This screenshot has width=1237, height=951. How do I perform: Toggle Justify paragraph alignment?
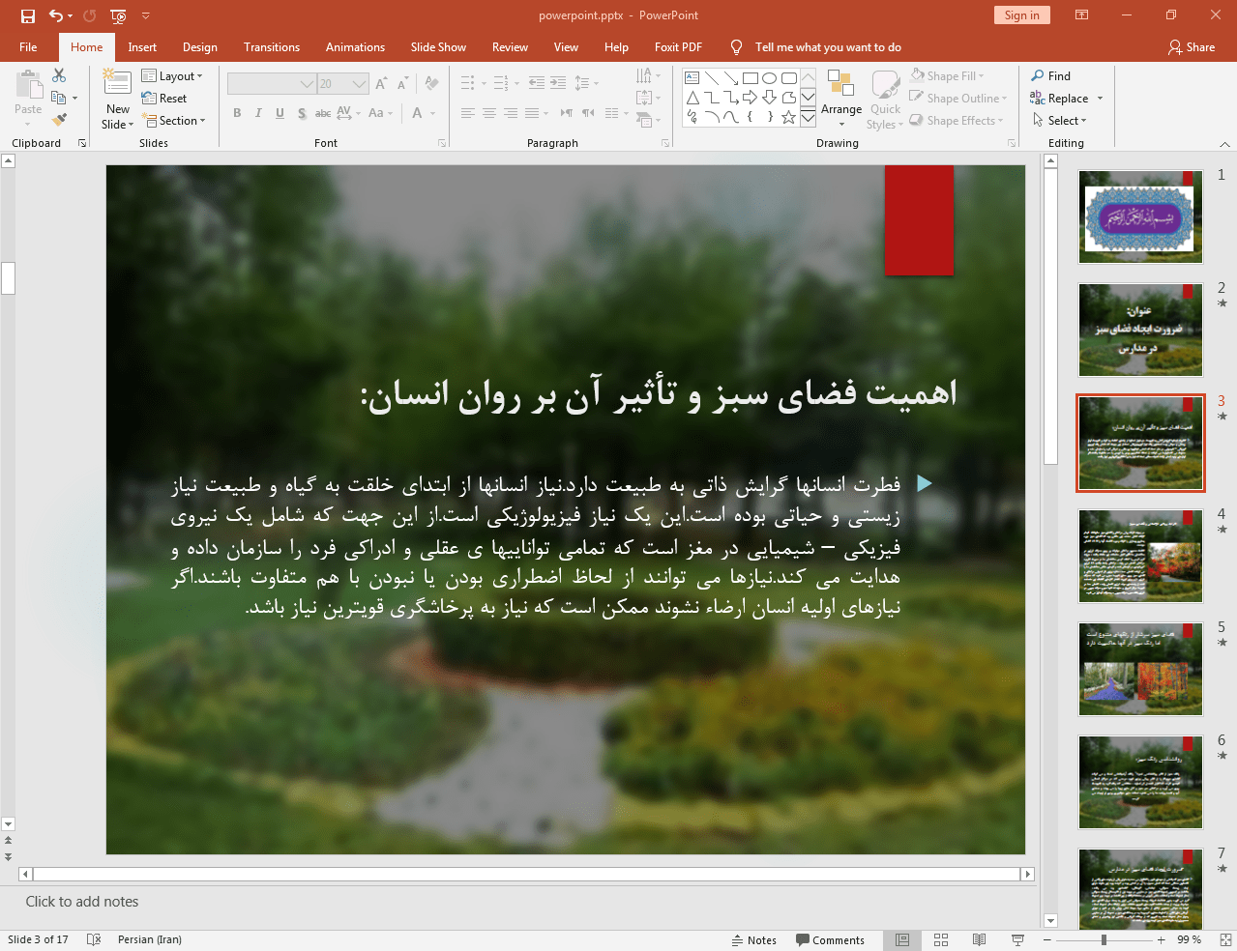pyautogui.click(x=532, y=113)
